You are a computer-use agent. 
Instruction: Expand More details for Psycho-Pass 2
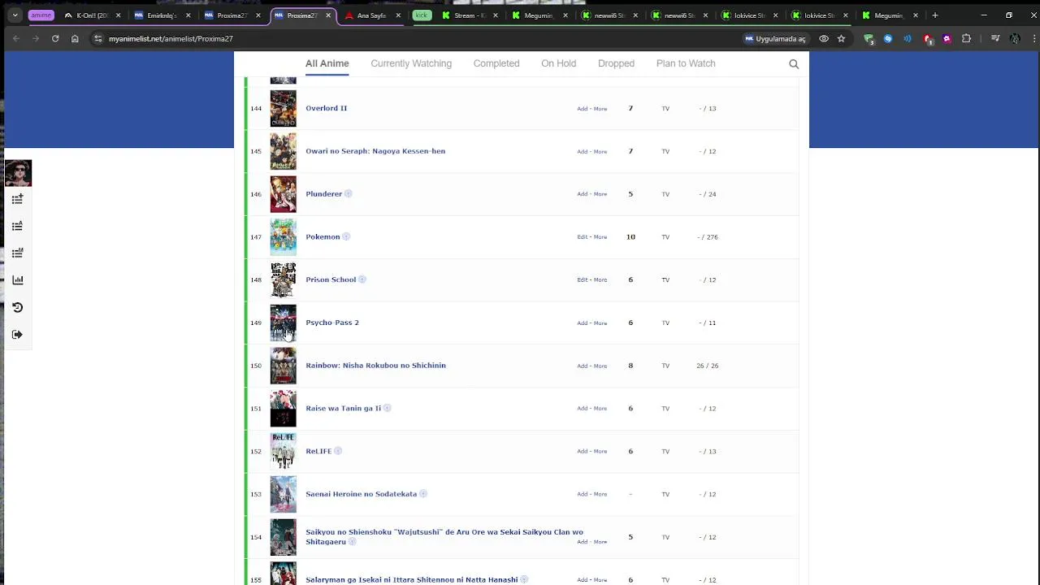tap(600, 323)
